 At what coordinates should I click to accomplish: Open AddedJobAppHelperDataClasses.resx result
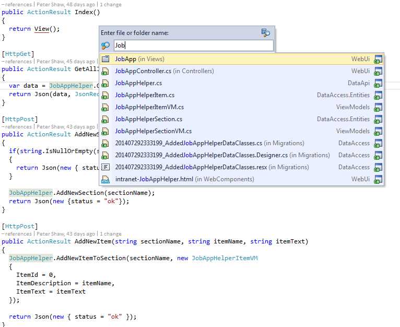click(242, 167)
